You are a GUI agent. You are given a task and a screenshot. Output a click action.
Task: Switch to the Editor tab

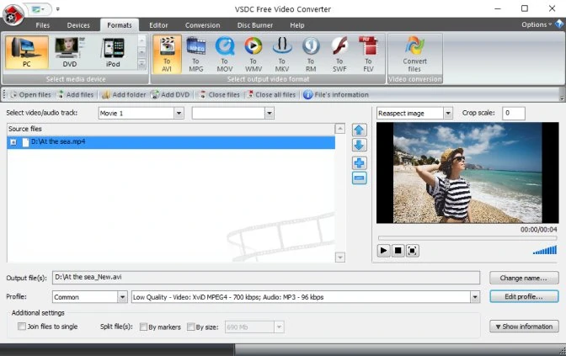158,25
